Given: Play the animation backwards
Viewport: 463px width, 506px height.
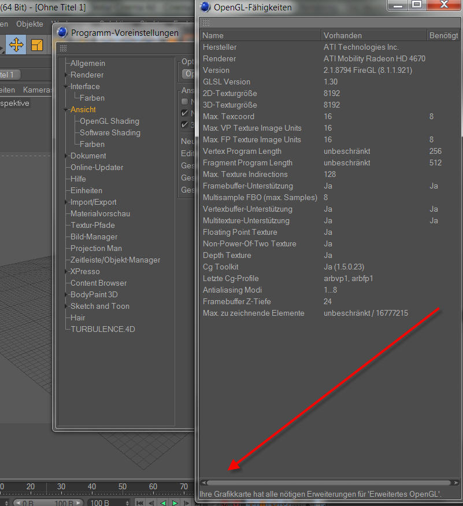Looking at the screenshot, I should 163,503.
